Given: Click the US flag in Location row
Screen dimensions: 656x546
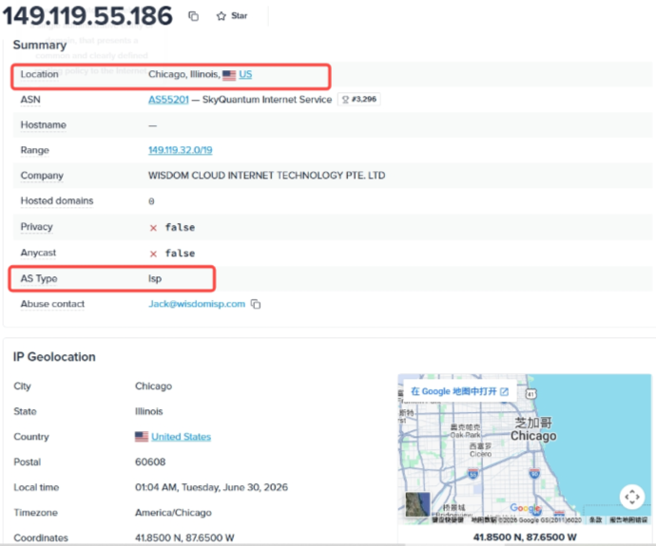Looking at the screenshot, I should [229, 75].
